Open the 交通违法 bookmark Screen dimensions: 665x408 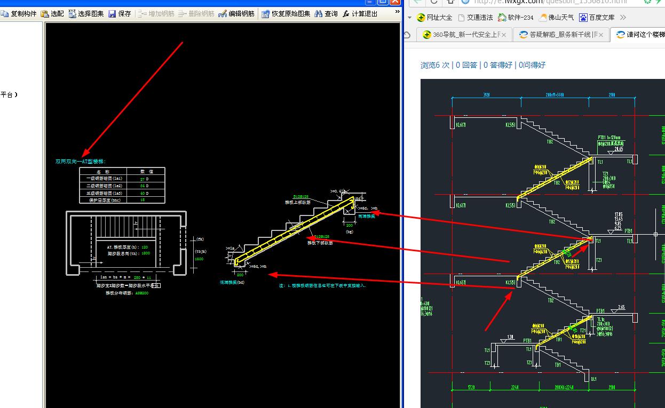[x=475, y=18]
